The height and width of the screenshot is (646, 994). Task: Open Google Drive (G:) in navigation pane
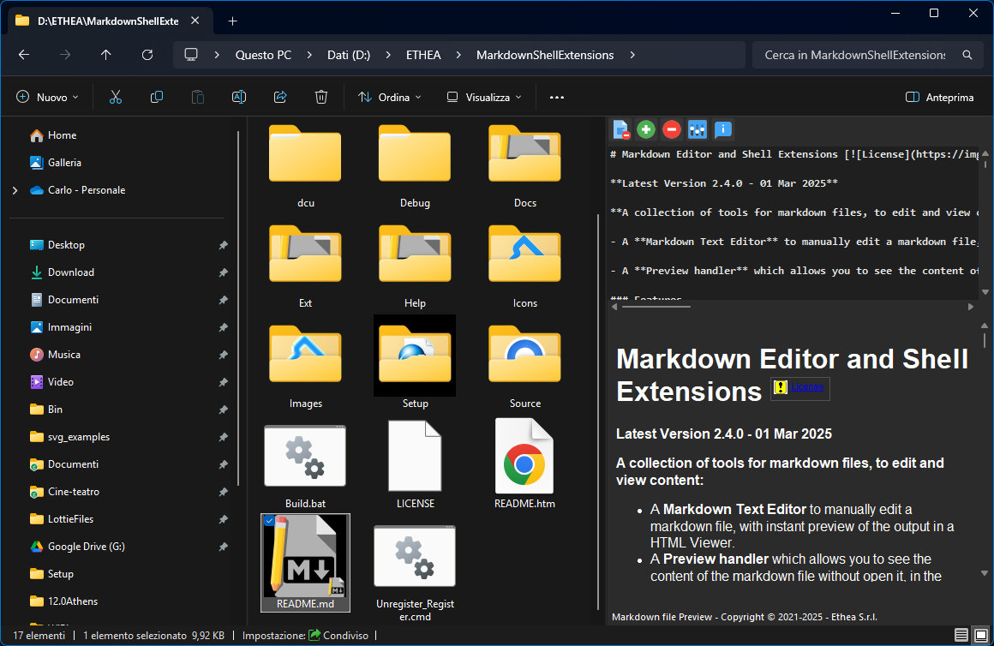click(87, 547)
